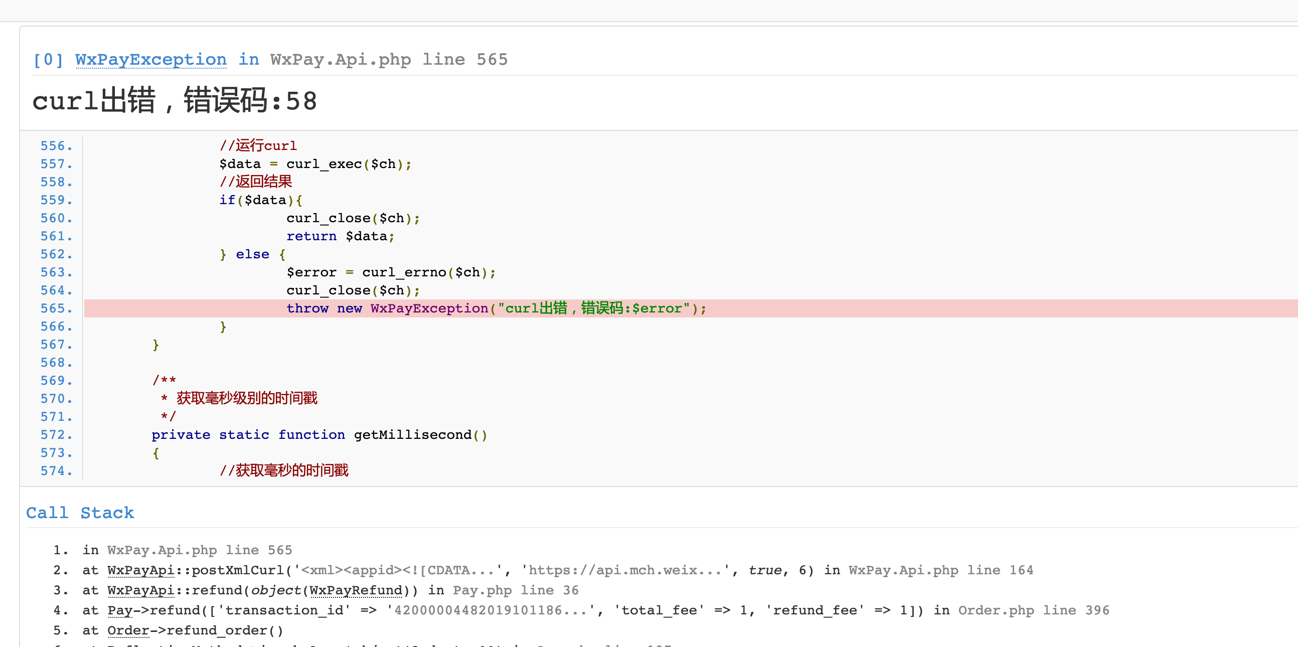The image size is (1298, 647).
Task: Click the '} else {' line
Action: (253, 254)
